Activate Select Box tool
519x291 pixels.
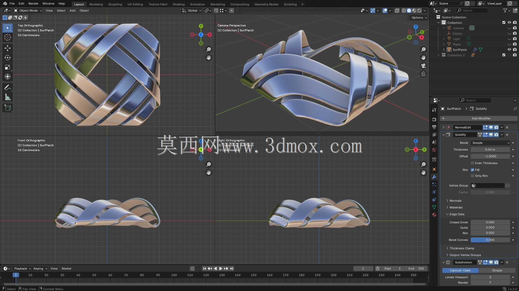pyautogui.click(x=8, y=28)
